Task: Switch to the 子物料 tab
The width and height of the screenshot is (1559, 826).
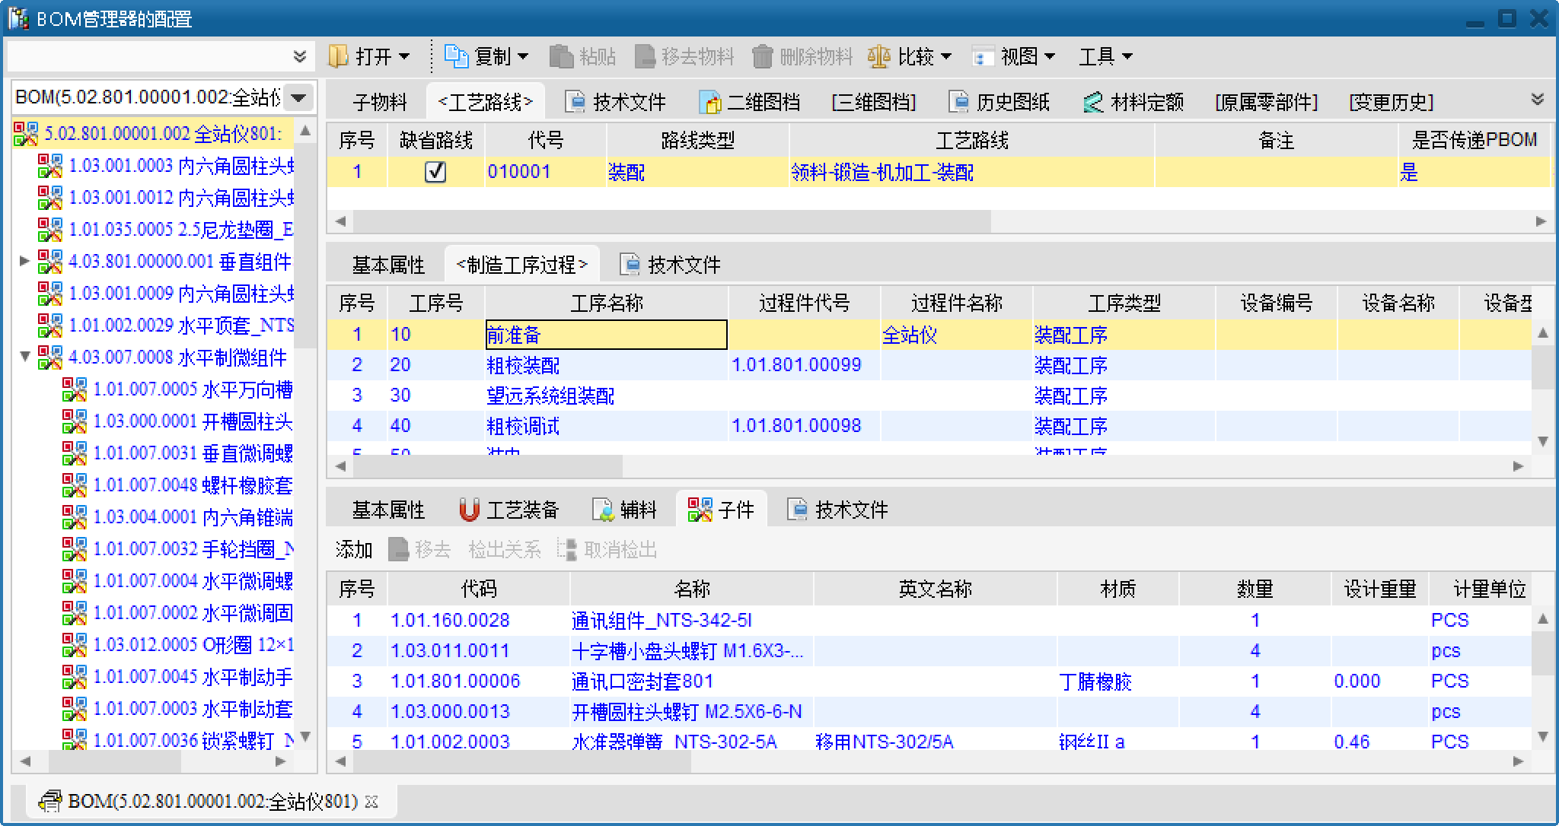Action: pos(380,102)
